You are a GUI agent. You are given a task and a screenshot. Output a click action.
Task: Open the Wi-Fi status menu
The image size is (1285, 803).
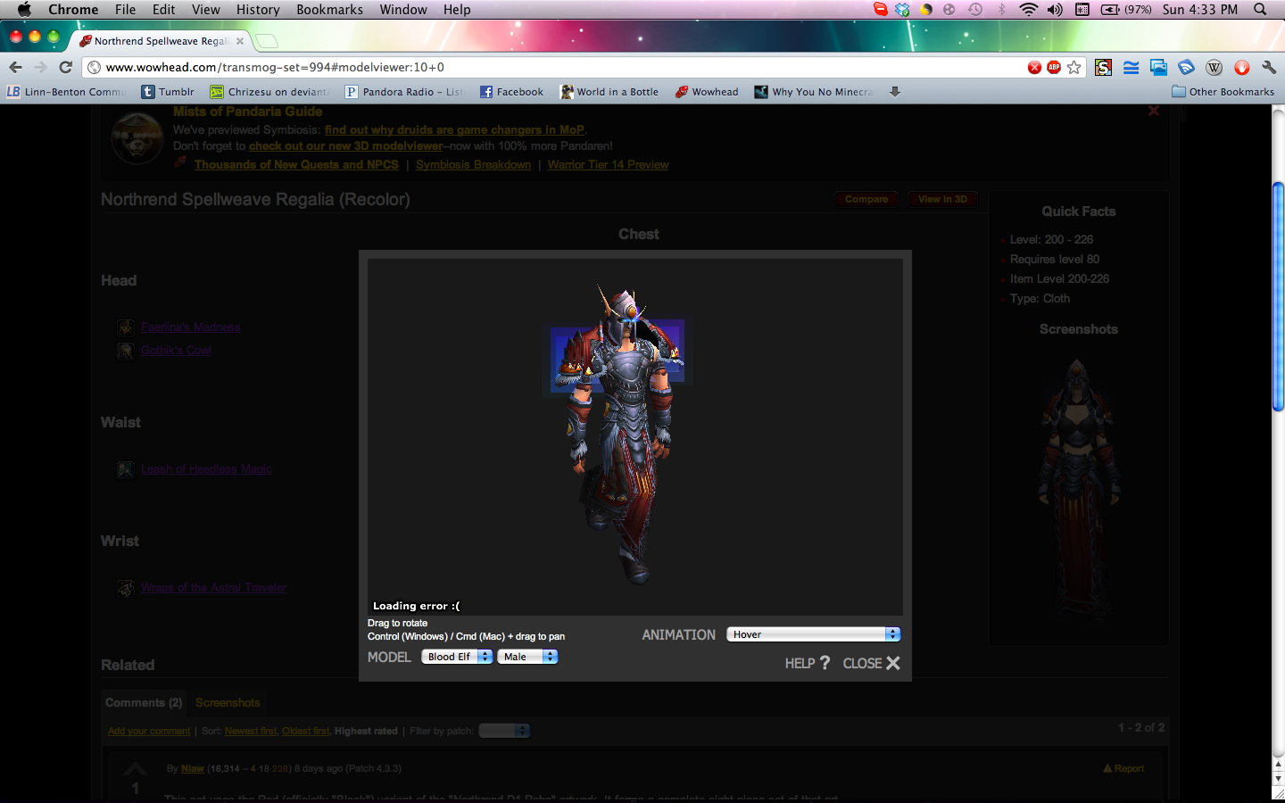(x=1029, y=10)
